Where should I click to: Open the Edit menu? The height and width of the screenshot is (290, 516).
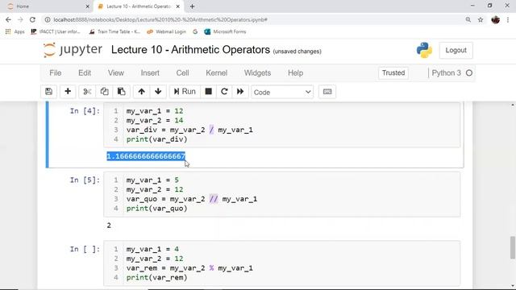tap(85, 73)
